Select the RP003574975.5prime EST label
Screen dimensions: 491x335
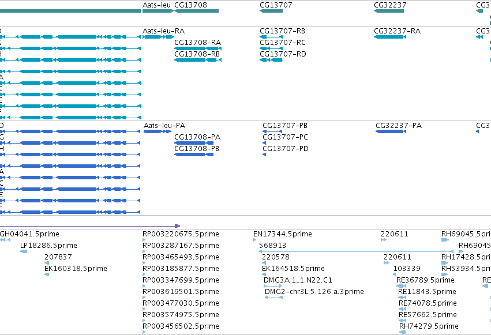(x=181, y=315)
